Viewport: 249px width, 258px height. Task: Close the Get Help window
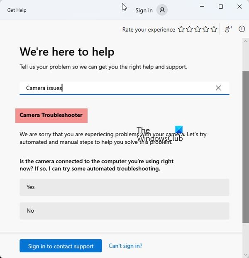239,7
